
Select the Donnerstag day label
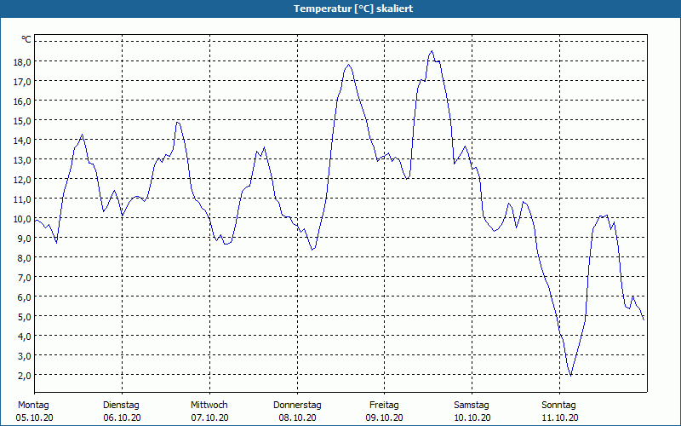coord(297,406)
